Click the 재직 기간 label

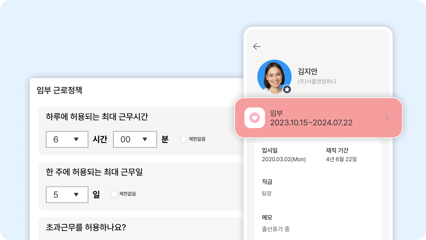click(337, 150)
